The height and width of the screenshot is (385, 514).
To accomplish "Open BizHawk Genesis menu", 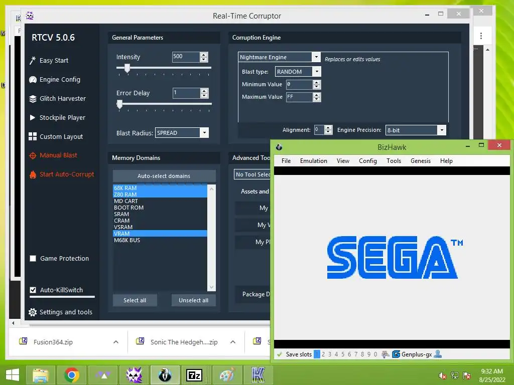I will [421, 161].
